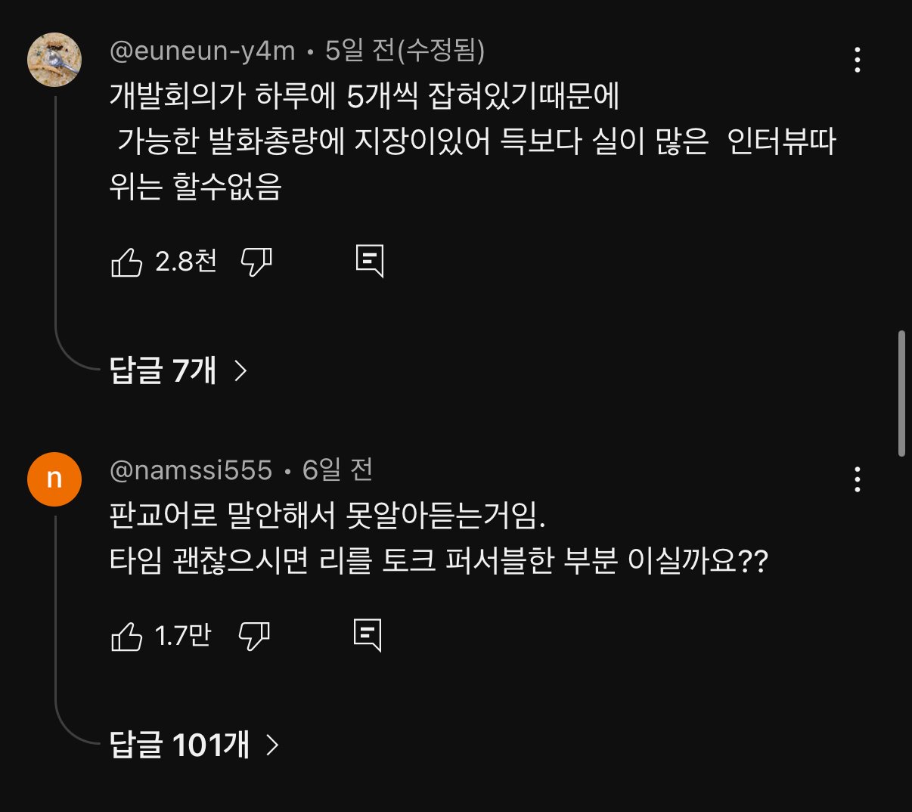Viewport: 912px width, 812px height.
Task: Dislike the comment by @namssi555
Action: point(254,637)
